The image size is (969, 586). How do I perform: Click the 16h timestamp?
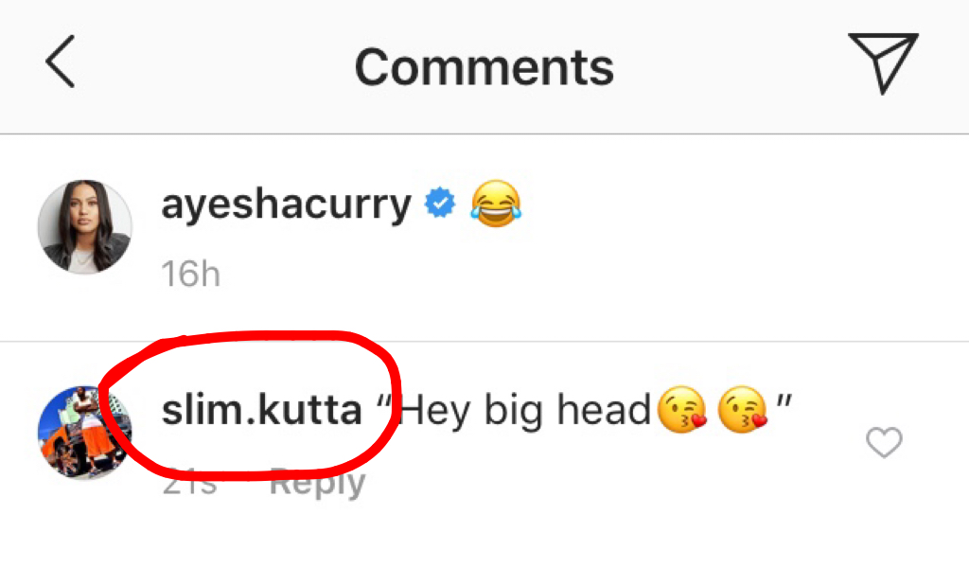tap(190, 274)
